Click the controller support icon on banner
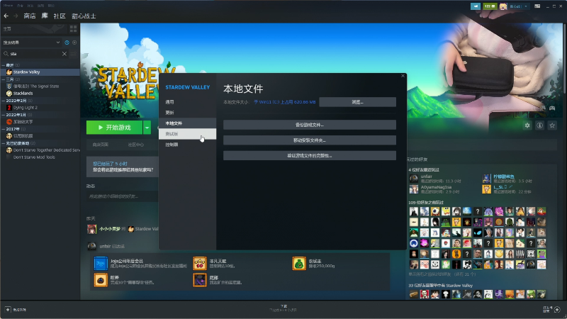Viewport: 567px width, 319px height. click(552, 108)
